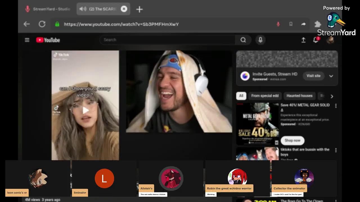360x202 pixels.
Task: Select the From special edd chip
Action: 265,96
